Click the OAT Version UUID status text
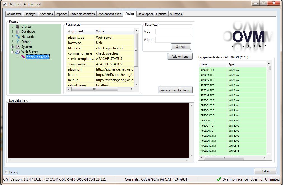Screen dimensions: 283x185 (54, 179)
